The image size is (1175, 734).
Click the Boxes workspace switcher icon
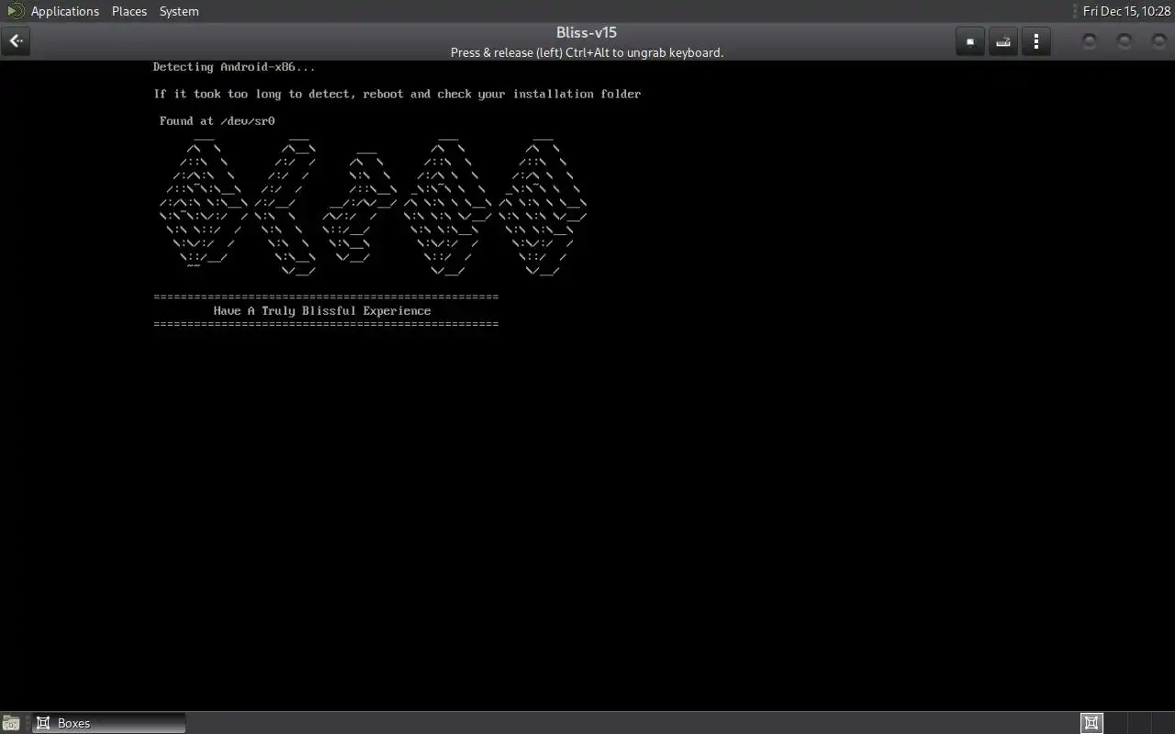(x=1091, y=723)
